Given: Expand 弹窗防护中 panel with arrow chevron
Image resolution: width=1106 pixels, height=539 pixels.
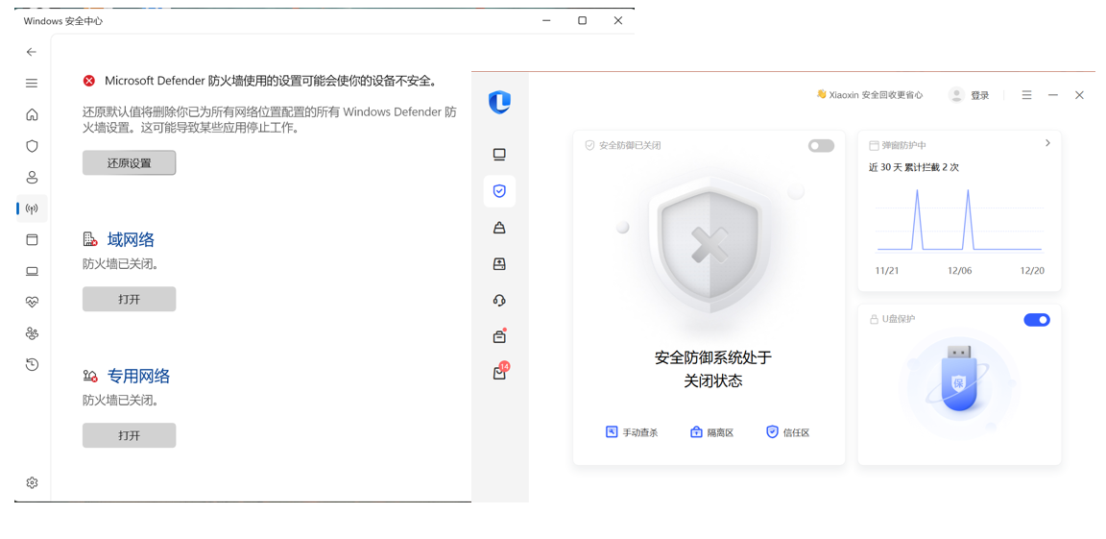Looking at the screenshot, I should 1047,143.
